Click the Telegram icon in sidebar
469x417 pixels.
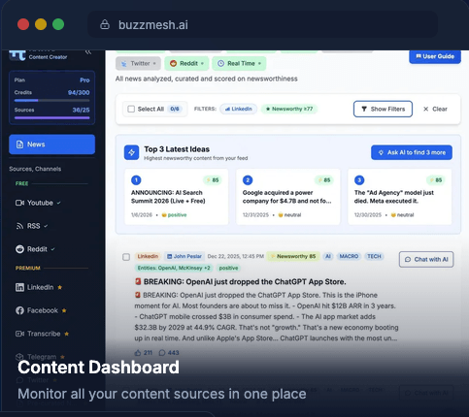[x=19, y=357]
